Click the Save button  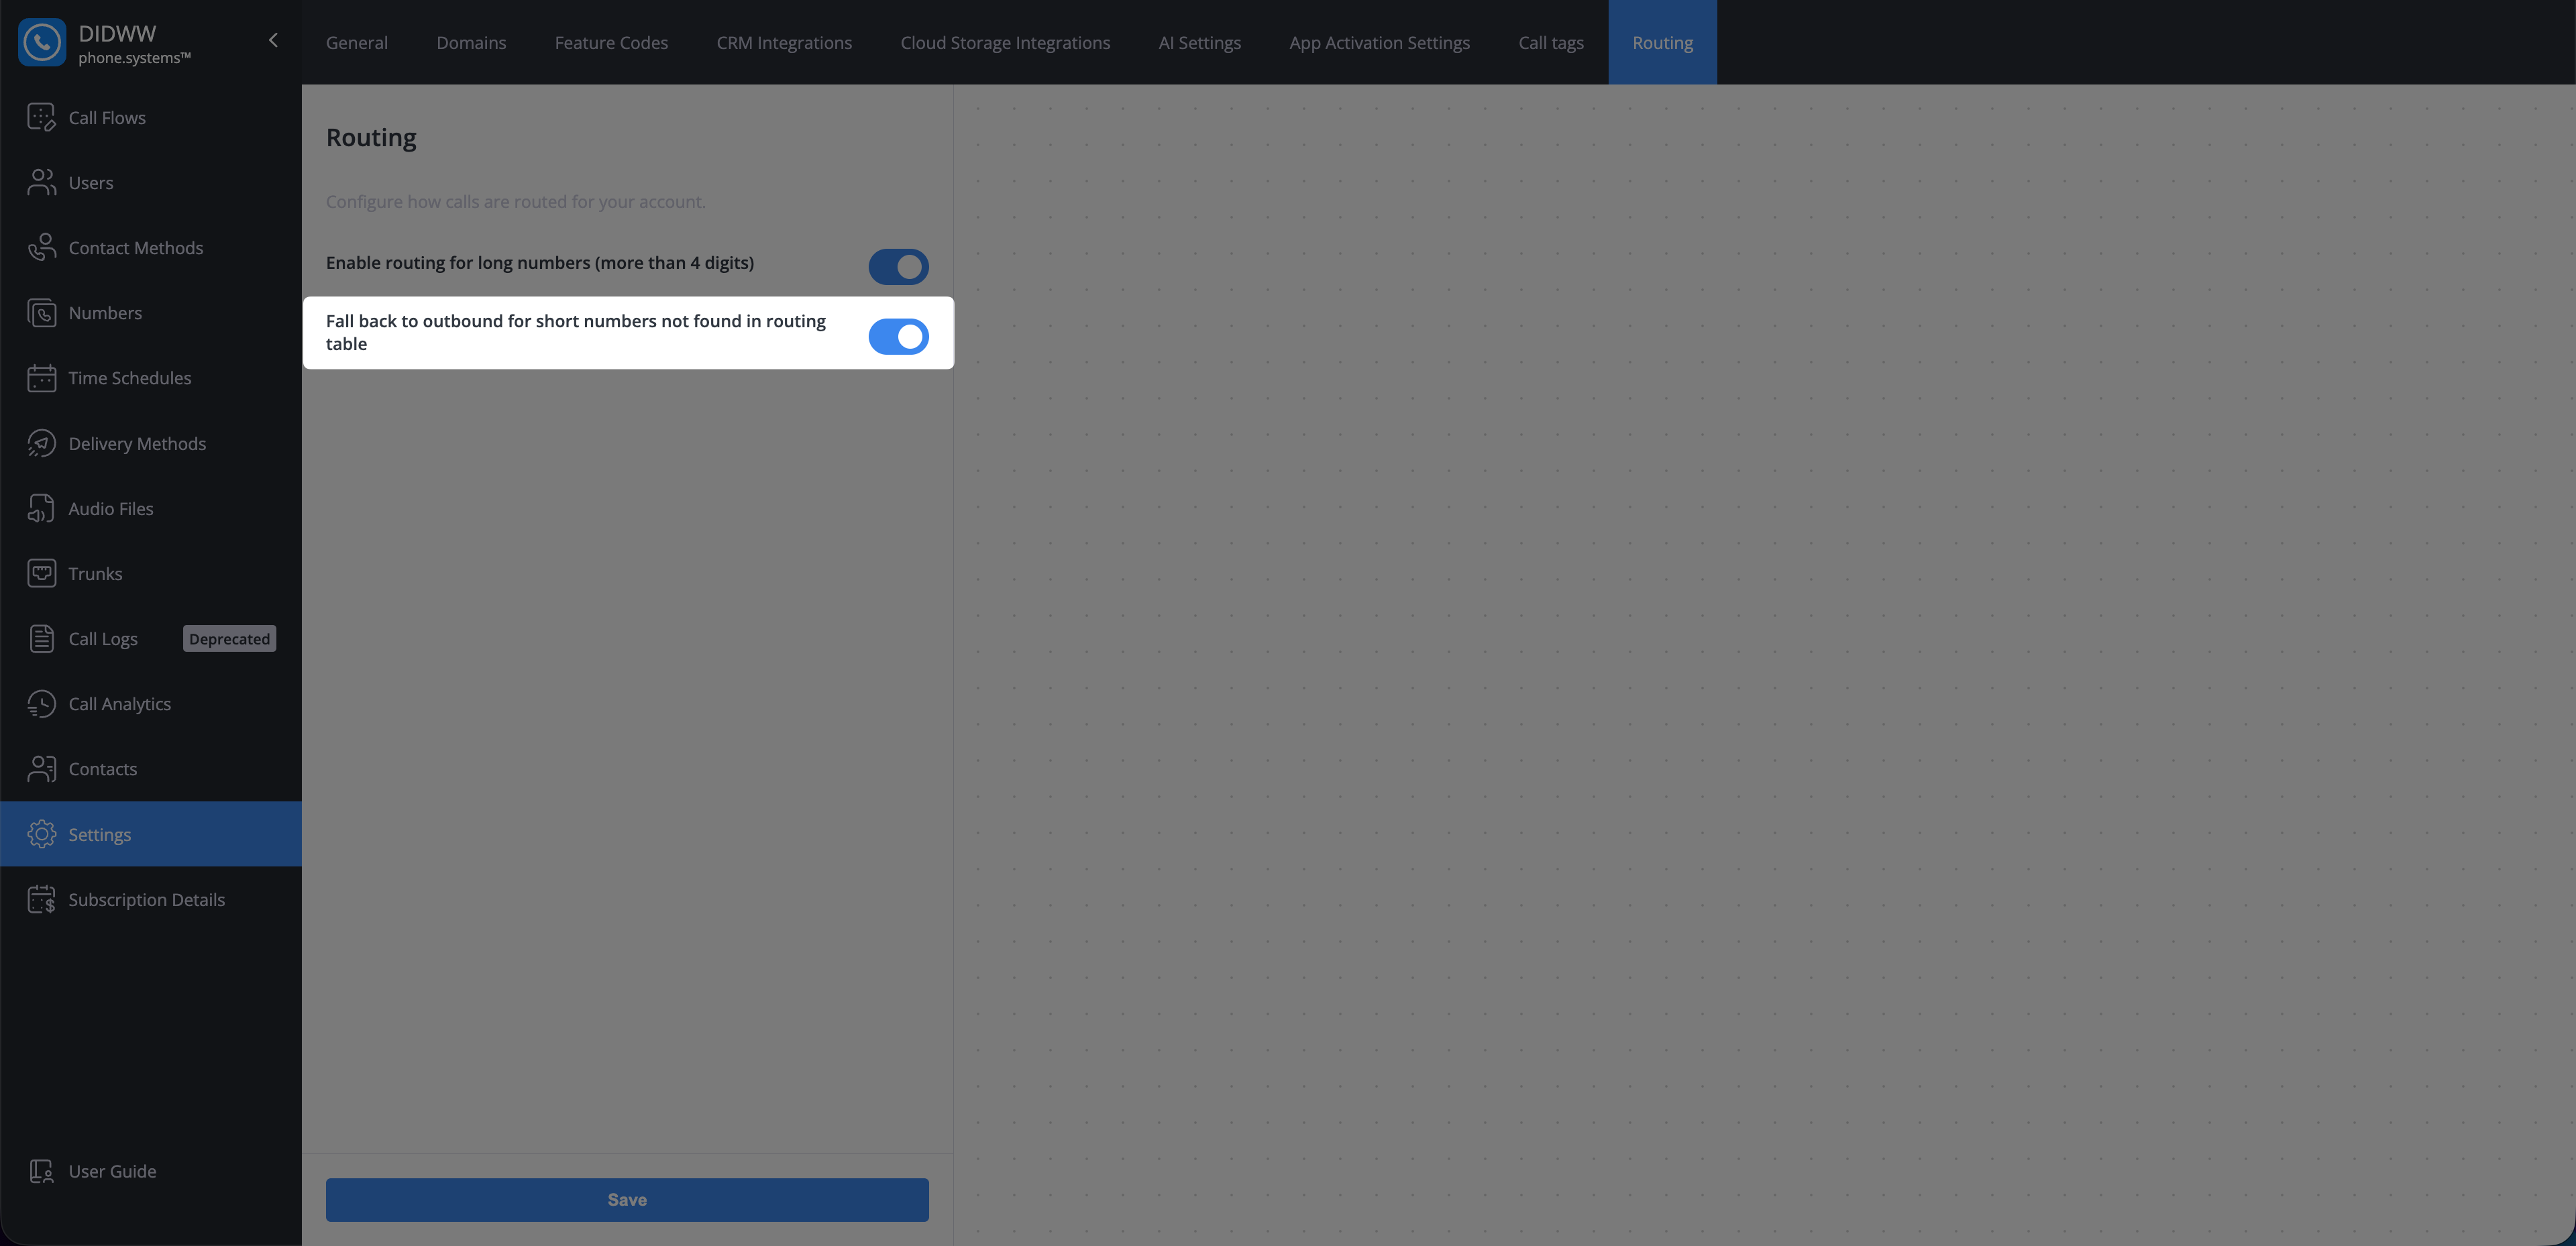[x=627, y=1199]
